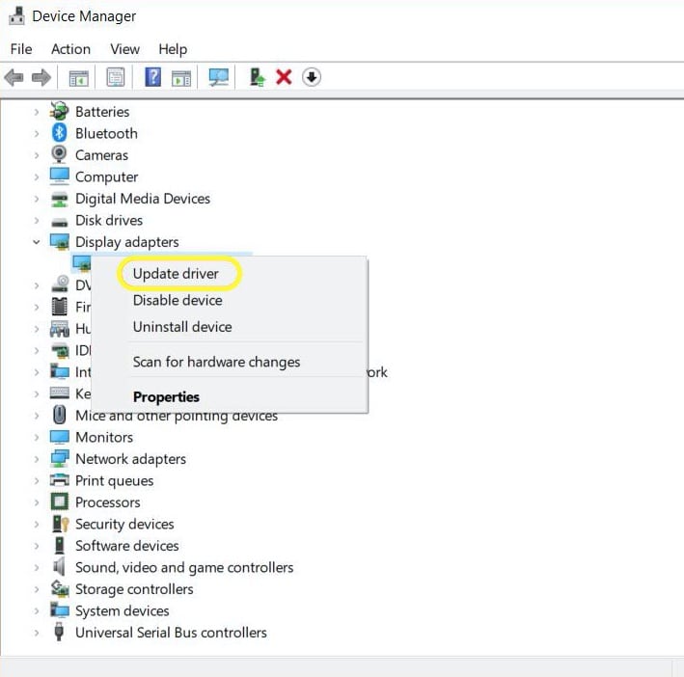Expand the System devices node
Viewport: 684px width, 677px height.
coord(37,611)
